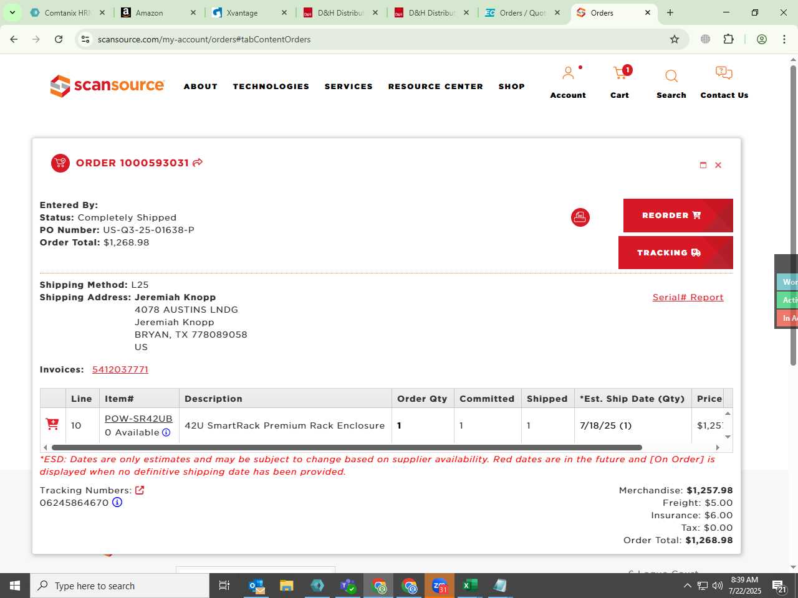The width and height of the screenshot is (798, 598).
Task: Click the page vertical scrollbar
Action: (794, 215)
